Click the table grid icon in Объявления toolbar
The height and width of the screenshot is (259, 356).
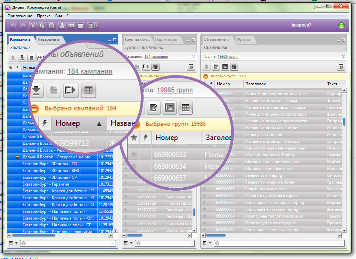coord(234,67)
